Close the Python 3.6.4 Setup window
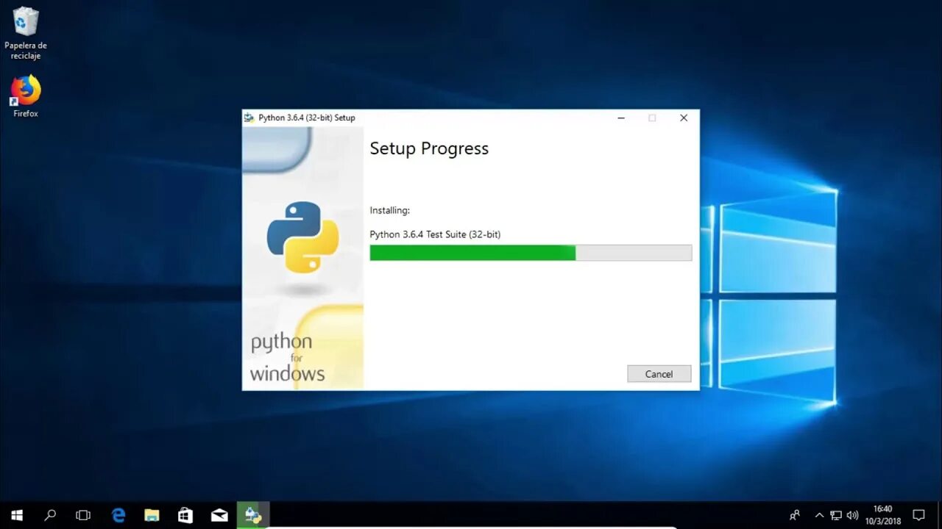 (684, 118)
